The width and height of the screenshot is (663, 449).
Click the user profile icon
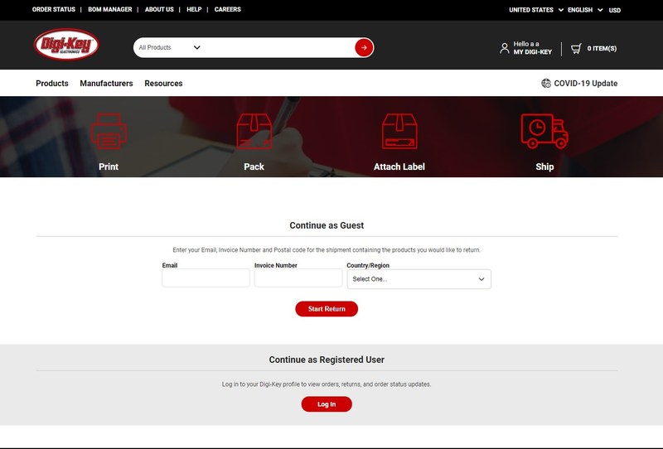pos(504,48)
